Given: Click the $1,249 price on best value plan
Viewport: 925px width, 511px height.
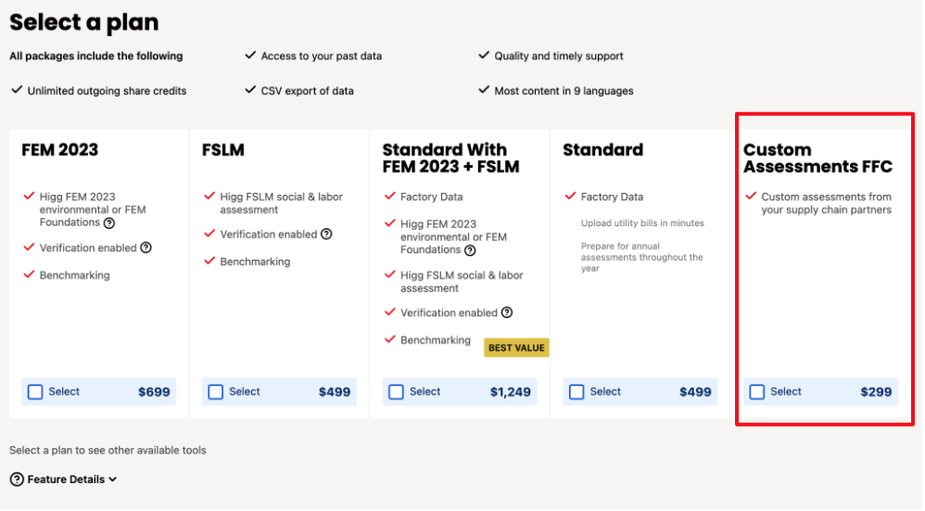Looking at the screenshot, I should tap(511, 392).
